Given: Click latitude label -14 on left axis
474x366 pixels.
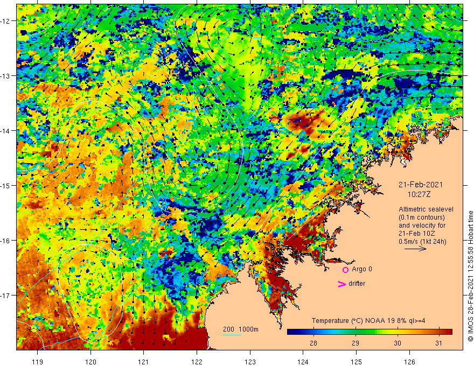Looking at the screenshot, I should point(6,131).
